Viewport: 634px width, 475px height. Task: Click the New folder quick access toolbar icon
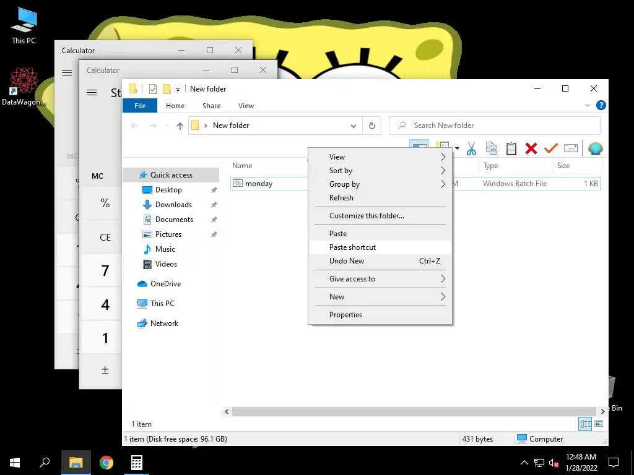click(x=167, y=89)
